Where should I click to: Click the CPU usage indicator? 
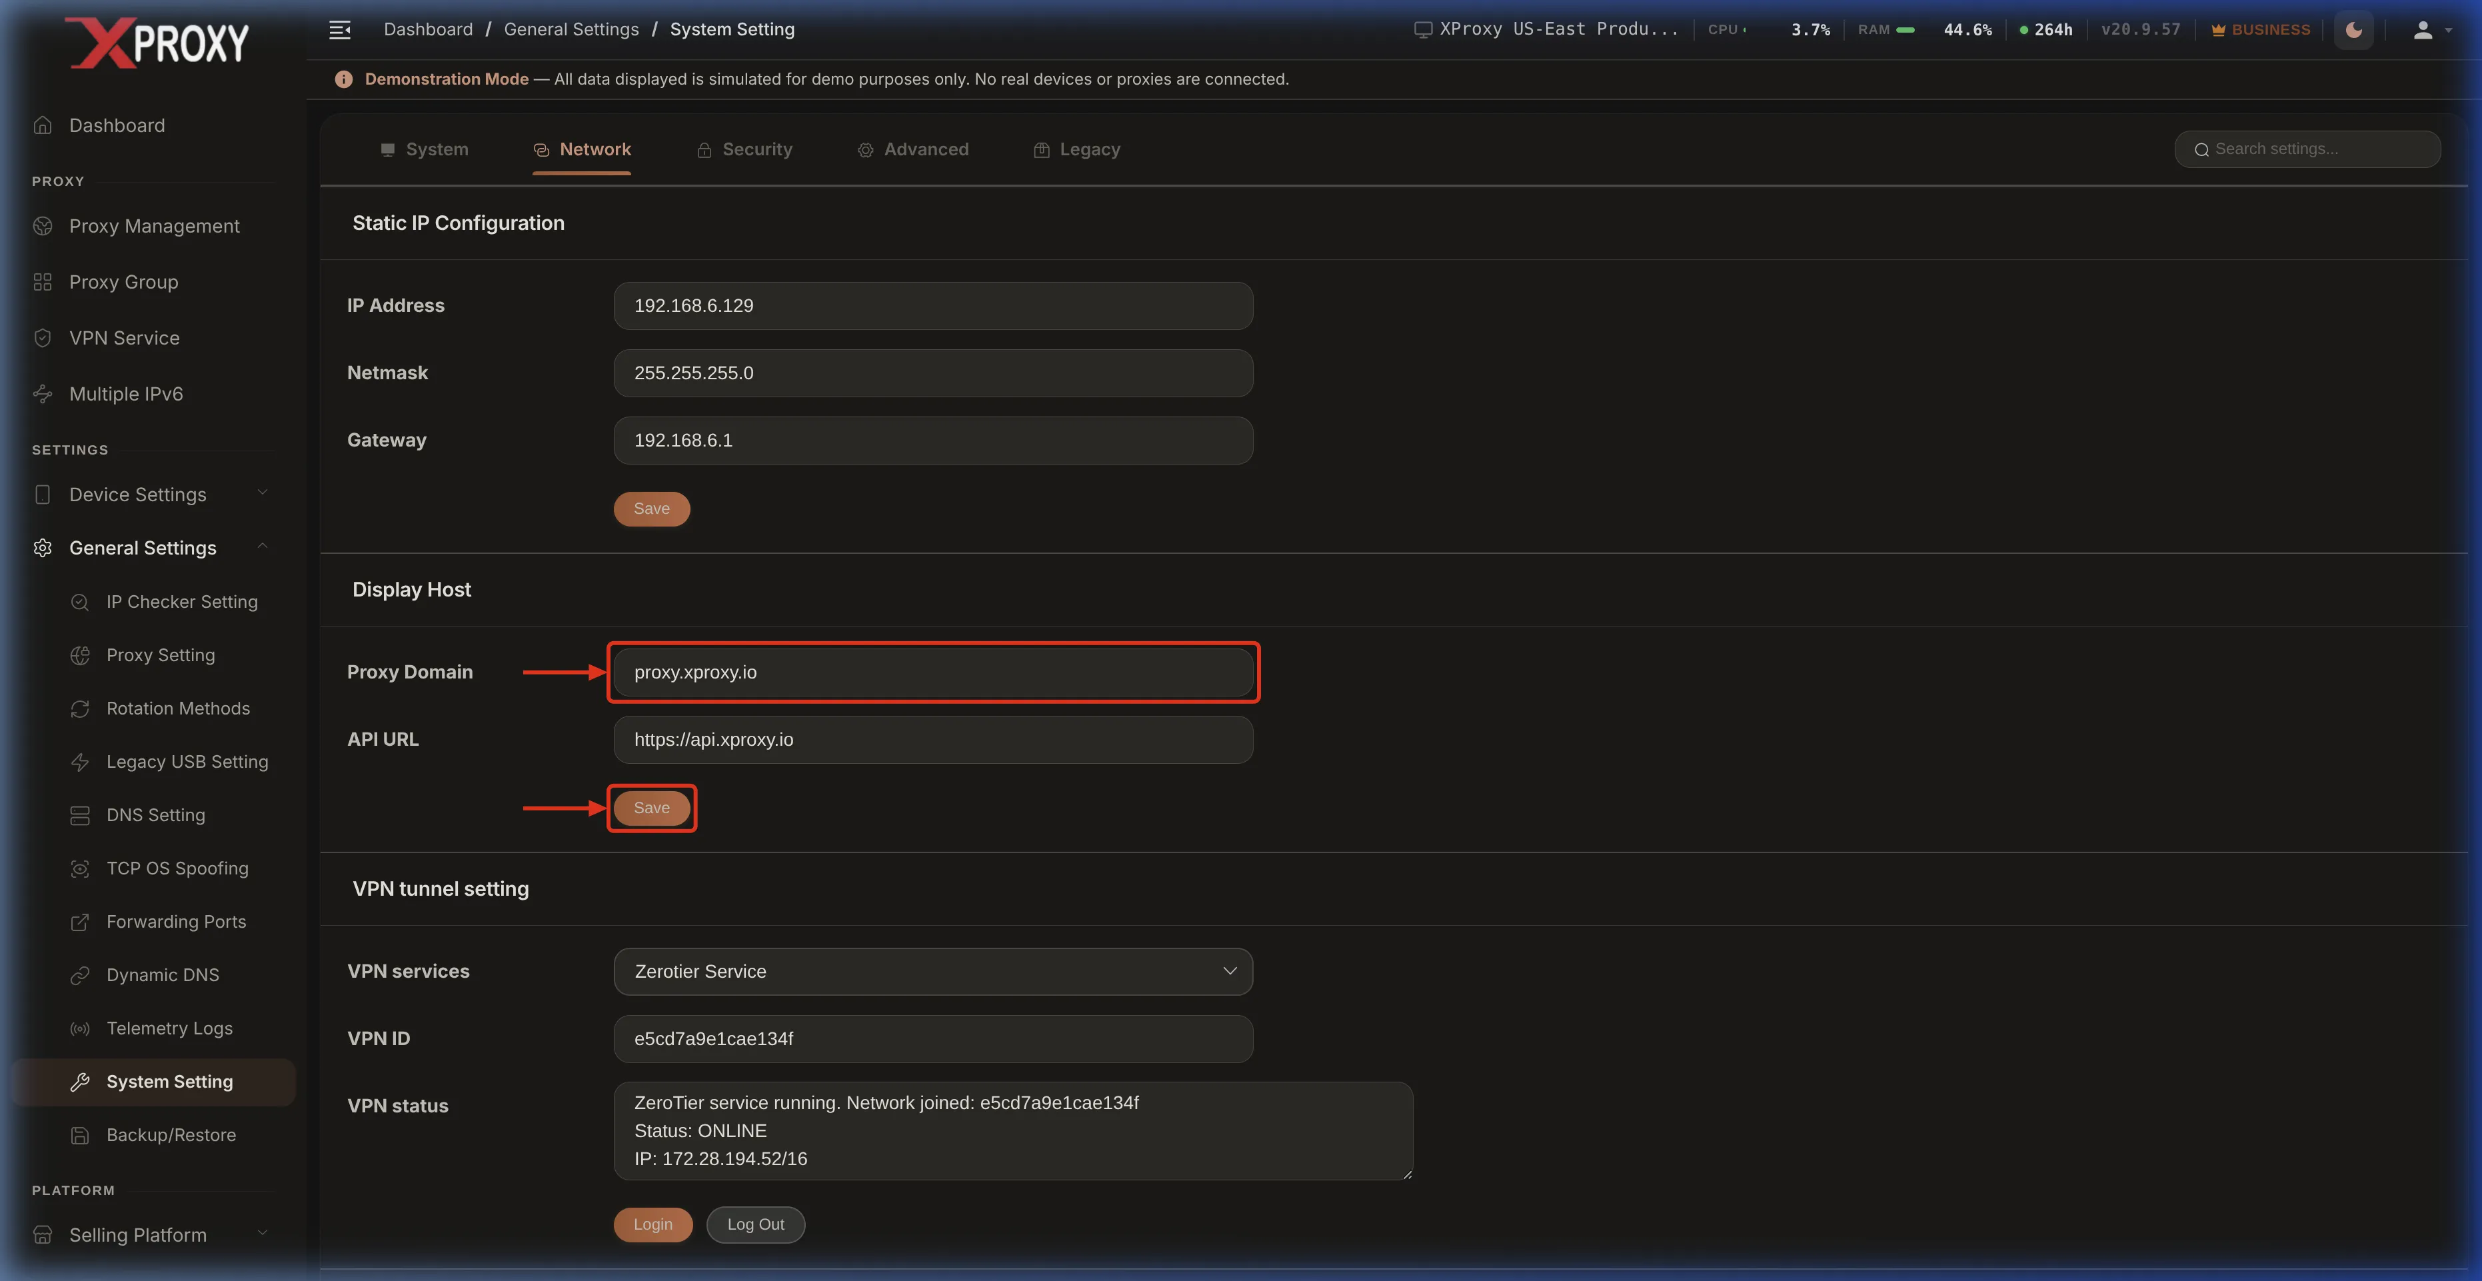(x=1768, y=30)
